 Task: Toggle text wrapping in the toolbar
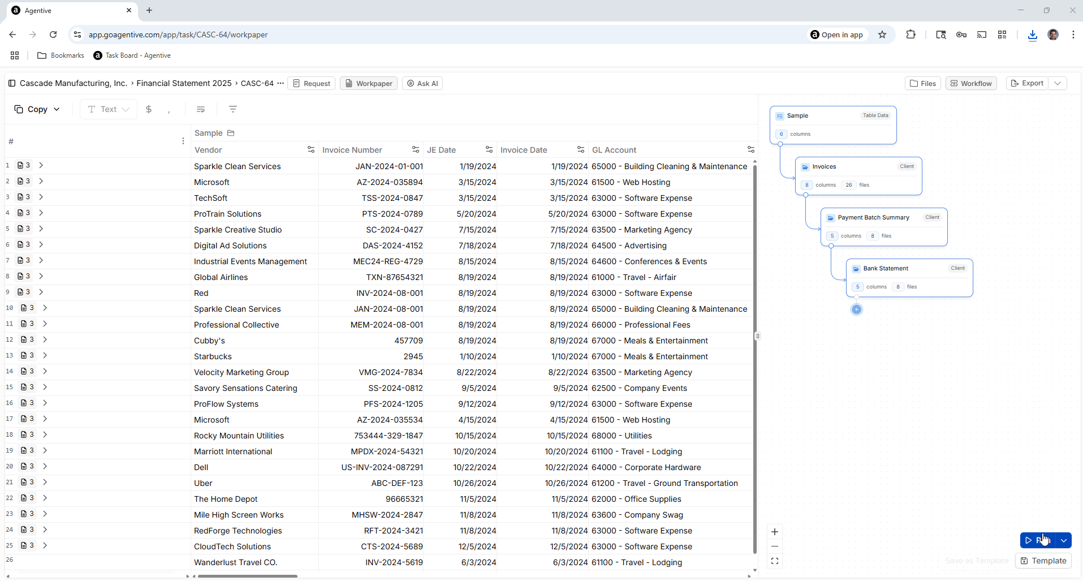point(201,109)
